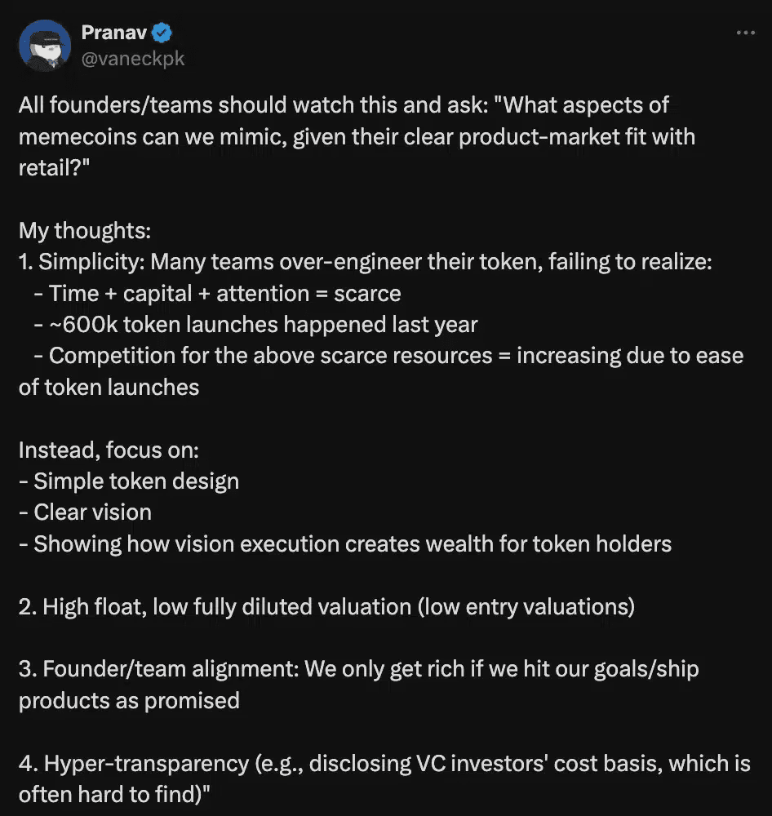The image size is (772, 816).
Task: Click the 'Clear vision' bullet
Action: pyautogui.click(x=85, y=512)
